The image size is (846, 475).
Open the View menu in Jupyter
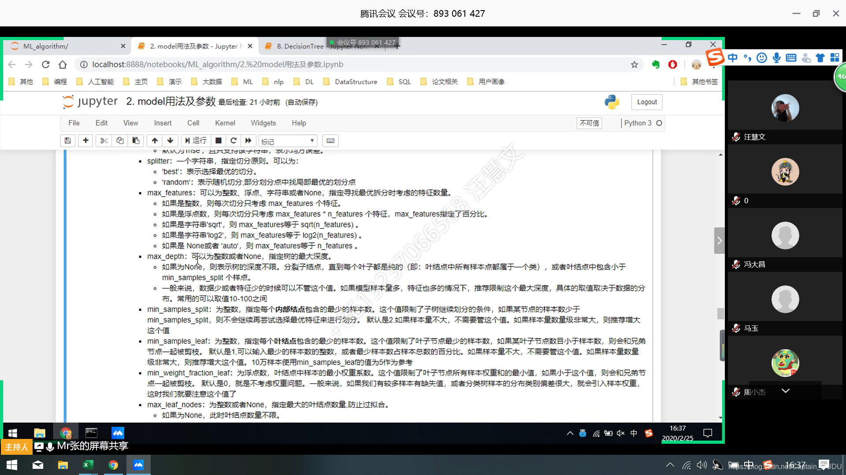click(x=130, y=123)
